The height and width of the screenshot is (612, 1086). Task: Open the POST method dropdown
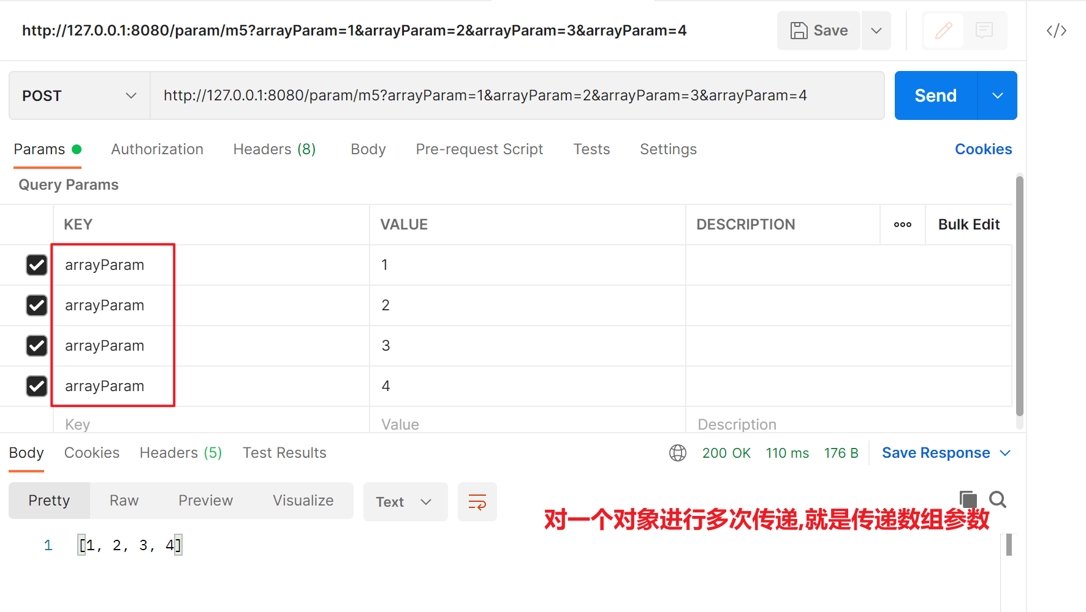pyautogui.click(x=80, y=95)
